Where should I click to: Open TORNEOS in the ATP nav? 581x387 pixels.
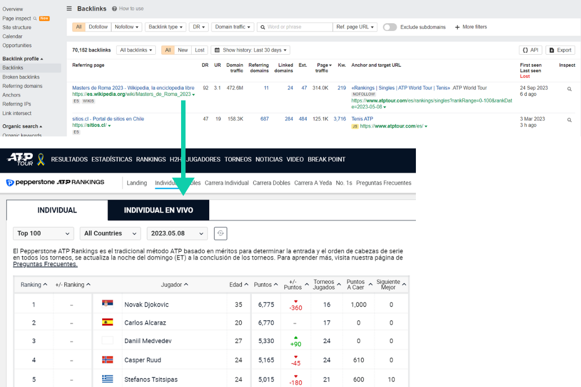[x=238, y=159]
